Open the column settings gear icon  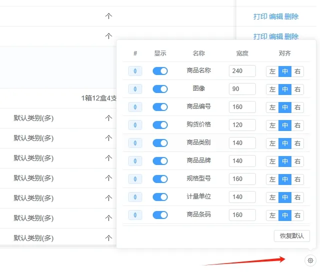(310, 260)
